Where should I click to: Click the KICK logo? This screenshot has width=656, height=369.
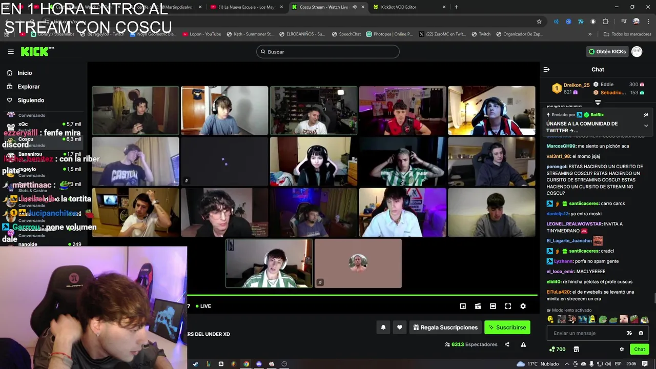(37, 51)
